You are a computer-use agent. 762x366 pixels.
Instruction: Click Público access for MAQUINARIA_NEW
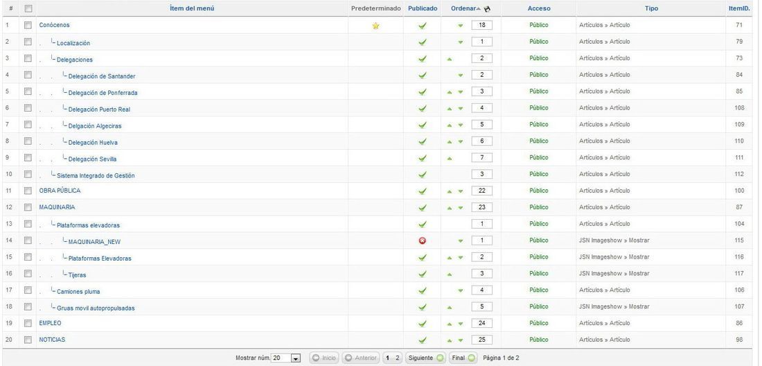538,240
